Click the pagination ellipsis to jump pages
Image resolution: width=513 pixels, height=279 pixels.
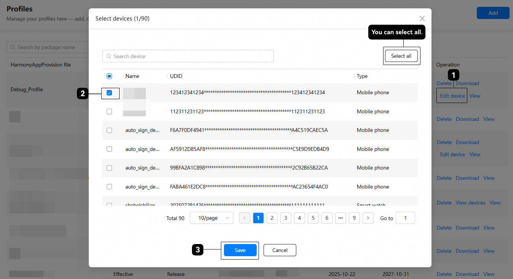pyautogui.click(x=340, y=218)
